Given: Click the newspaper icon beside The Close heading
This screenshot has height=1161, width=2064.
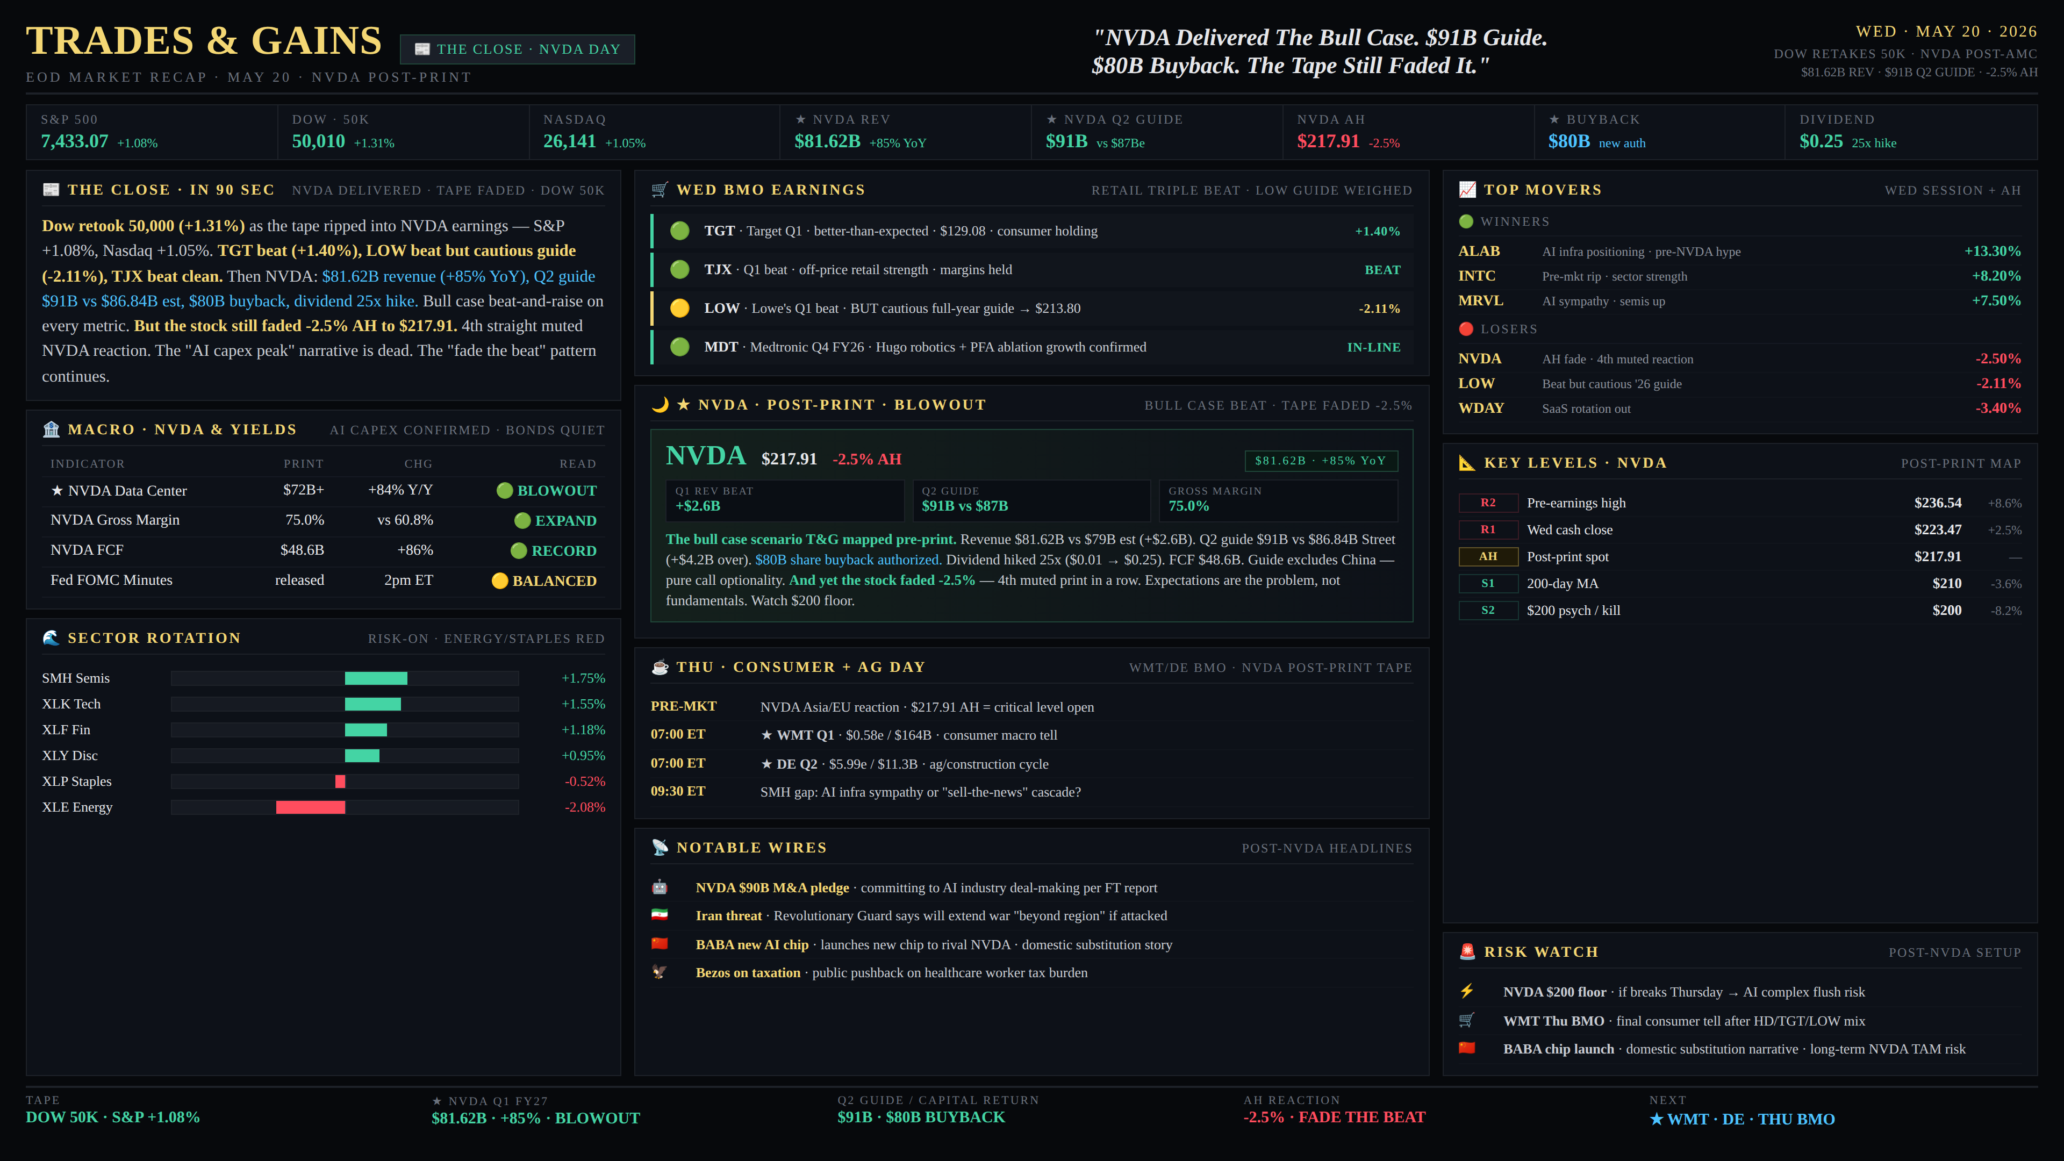Looking at the screenshot, I should pos(51,190).
